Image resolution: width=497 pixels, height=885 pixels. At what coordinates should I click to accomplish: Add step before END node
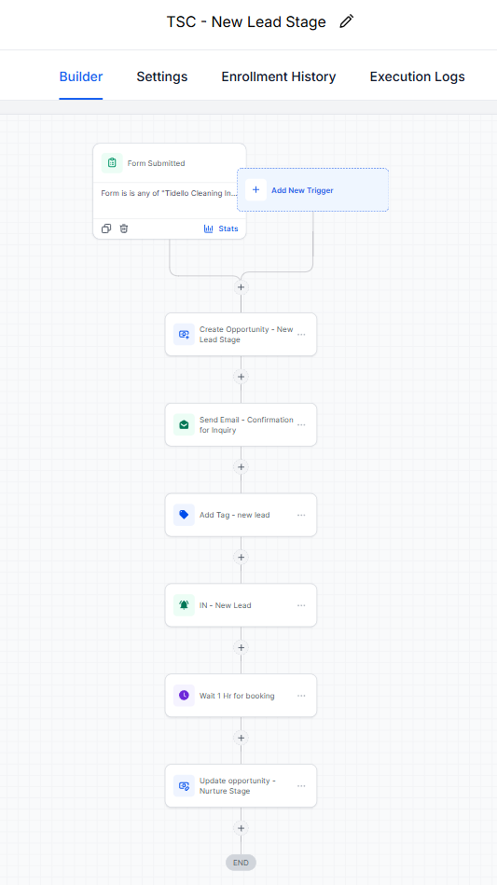241,828
